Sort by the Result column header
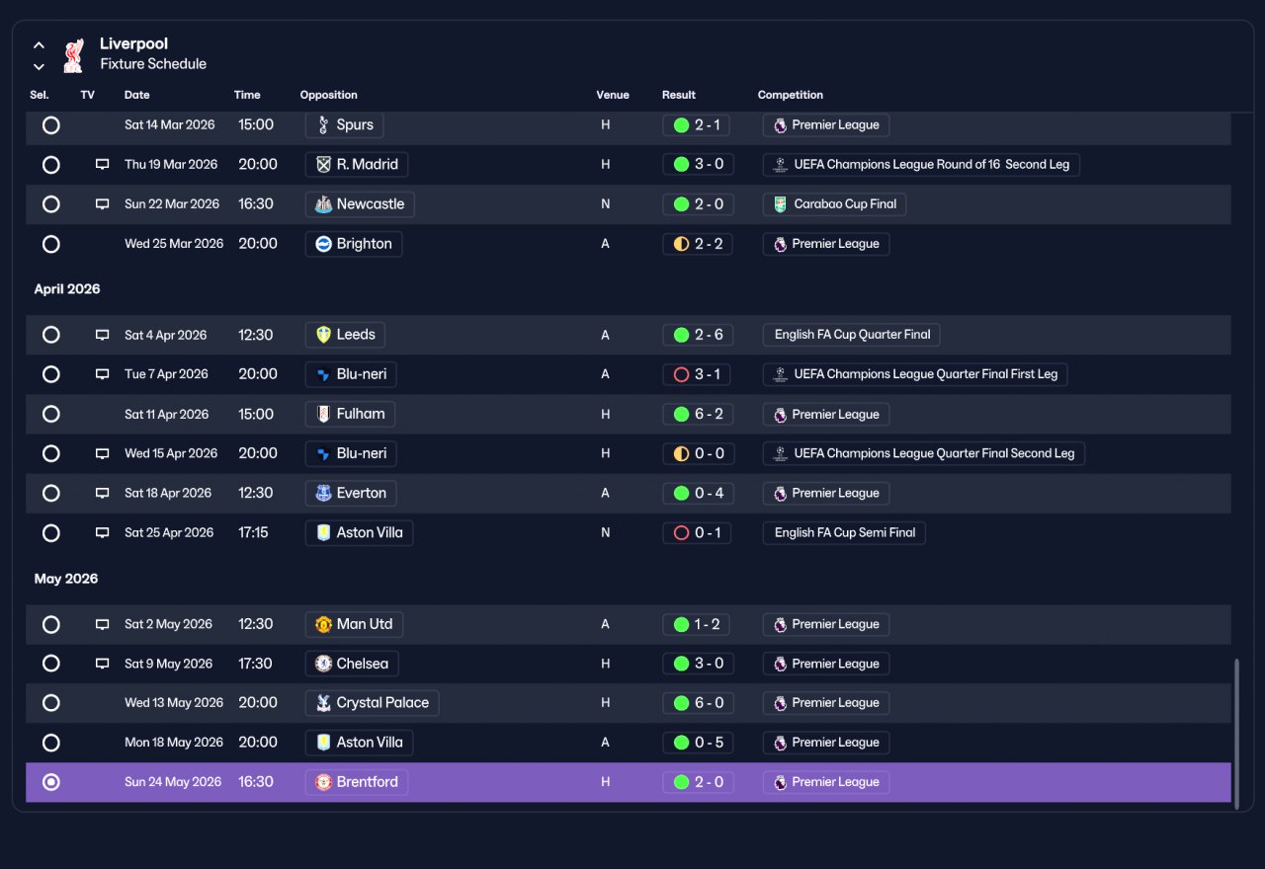 (679, 95)
